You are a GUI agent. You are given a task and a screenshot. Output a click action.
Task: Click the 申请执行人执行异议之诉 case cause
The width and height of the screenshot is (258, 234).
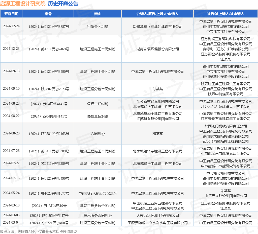pos(98,193)
